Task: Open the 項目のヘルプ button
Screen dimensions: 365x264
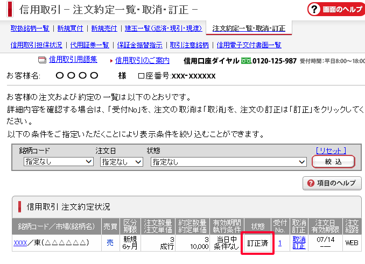Action: click(332, 183)
